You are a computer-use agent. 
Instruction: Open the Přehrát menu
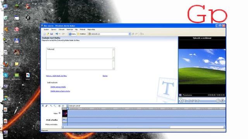83,29
